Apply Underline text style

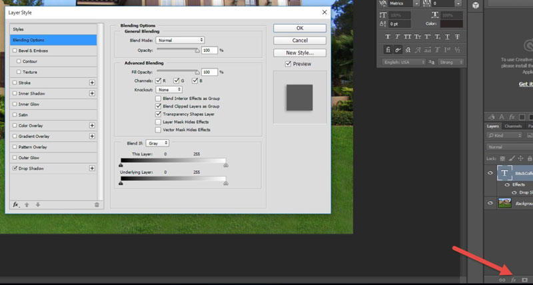click(x=447, y=37)
